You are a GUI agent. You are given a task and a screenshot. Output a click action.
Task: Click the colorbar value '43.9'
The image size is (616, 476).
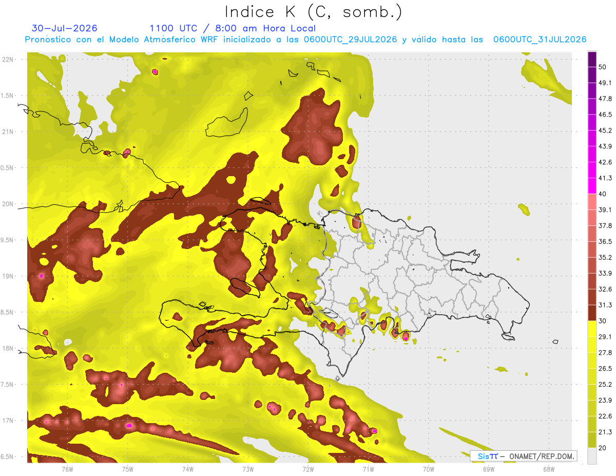click(x=605, y=146)
